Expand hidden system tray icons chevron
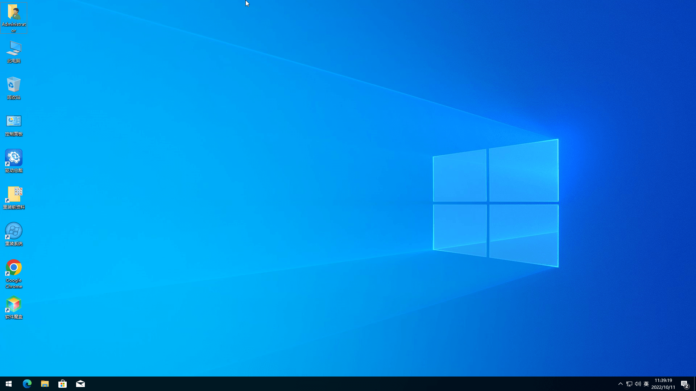696x391 pixels. click(620, 384)
